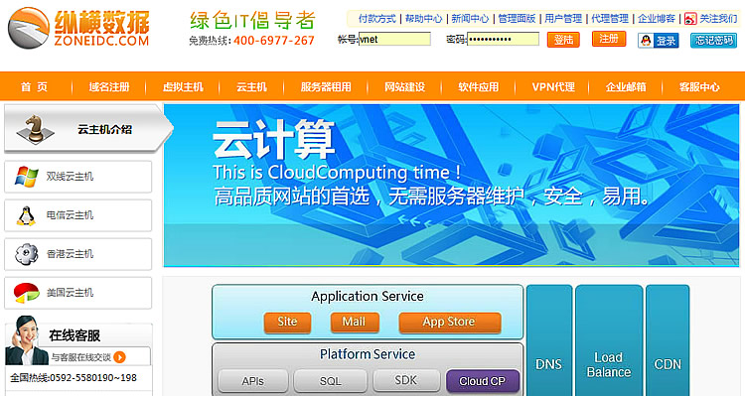
Task: Open the 虚拟主机 nav item
Action: pos(183,87)
